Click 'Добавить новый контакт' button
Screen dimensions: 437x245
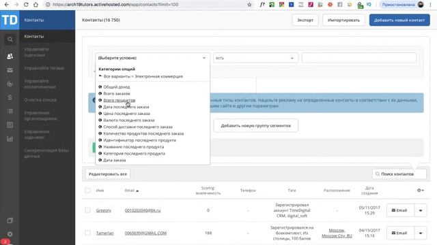399,20
